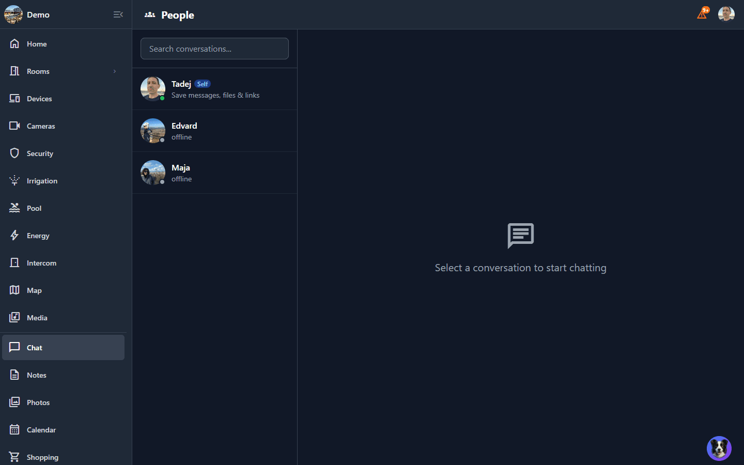Click the Search conversations input field
The height and width of the screenshot is (465, 744).
(x=214, y=49)
